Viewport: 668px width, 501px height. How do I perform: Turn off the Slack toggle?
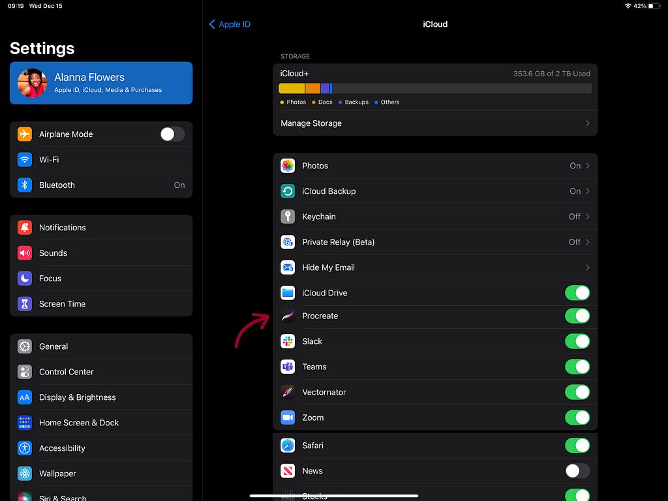(x=577, y=341)
